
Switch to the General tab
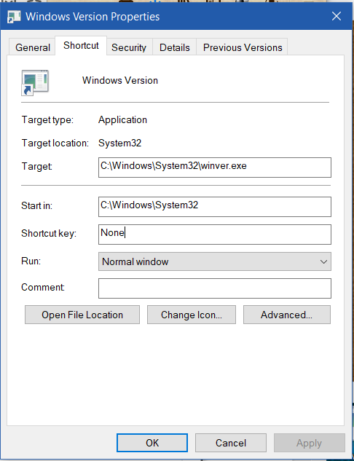33,47
